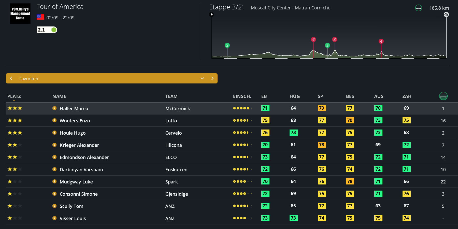Click the checkered finish flag marker
This screenshot has width=458, height=229.
click(446, 15)
